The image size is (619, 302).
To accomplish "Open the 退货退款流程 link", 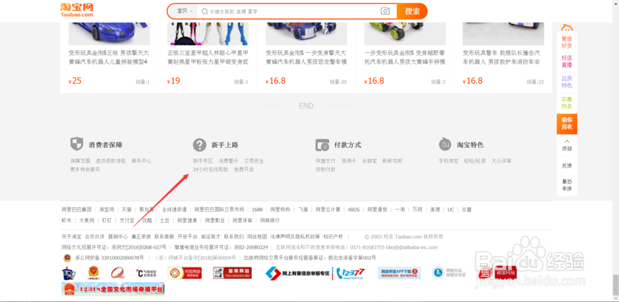I will point(111,161).
